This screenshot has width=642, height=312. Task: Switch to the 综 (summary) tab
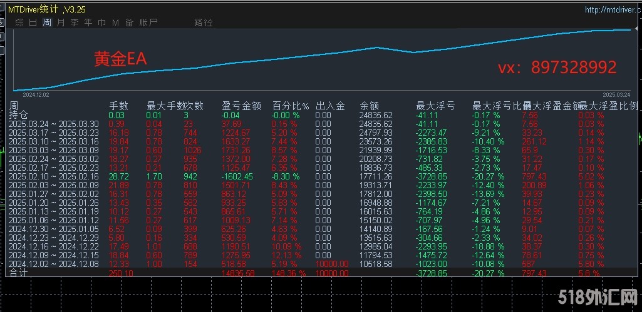(x=19, y=23)
